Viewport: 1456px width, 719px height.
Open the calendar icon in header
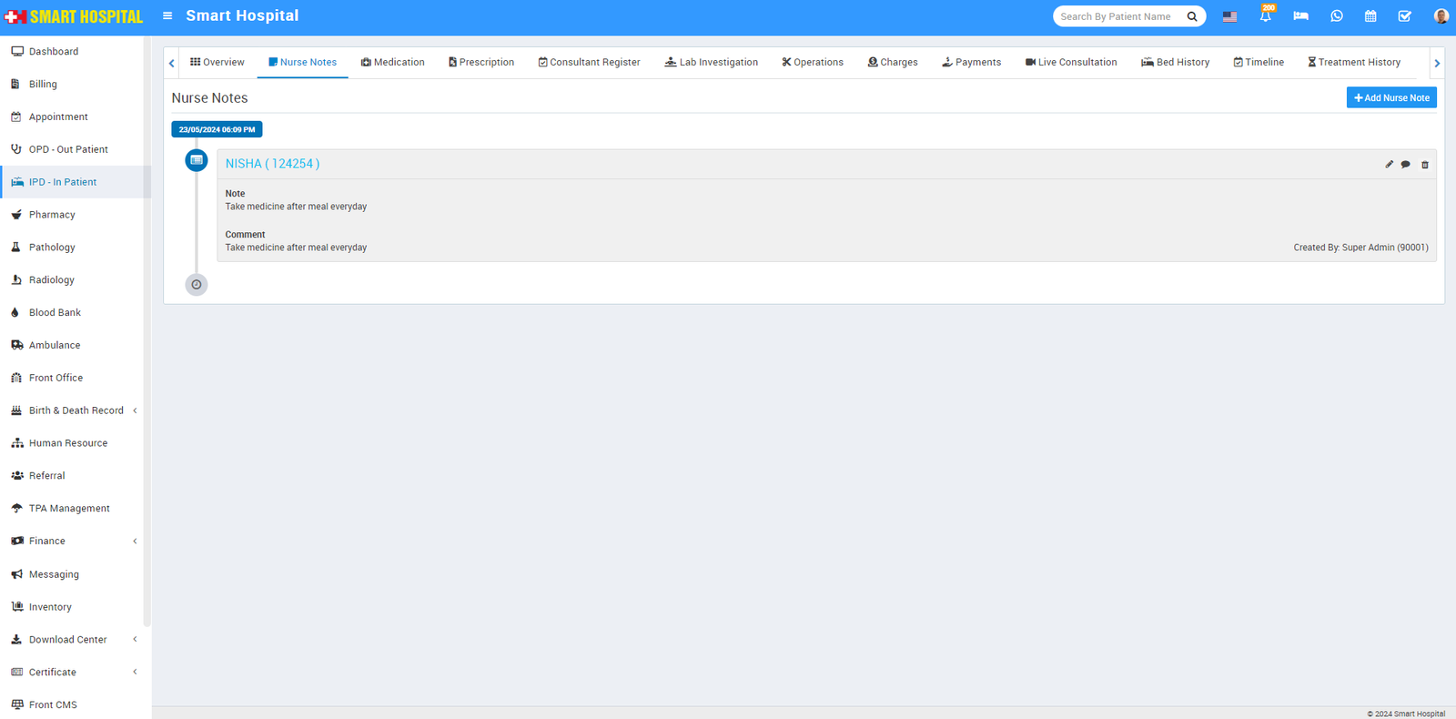point(1370,16)
